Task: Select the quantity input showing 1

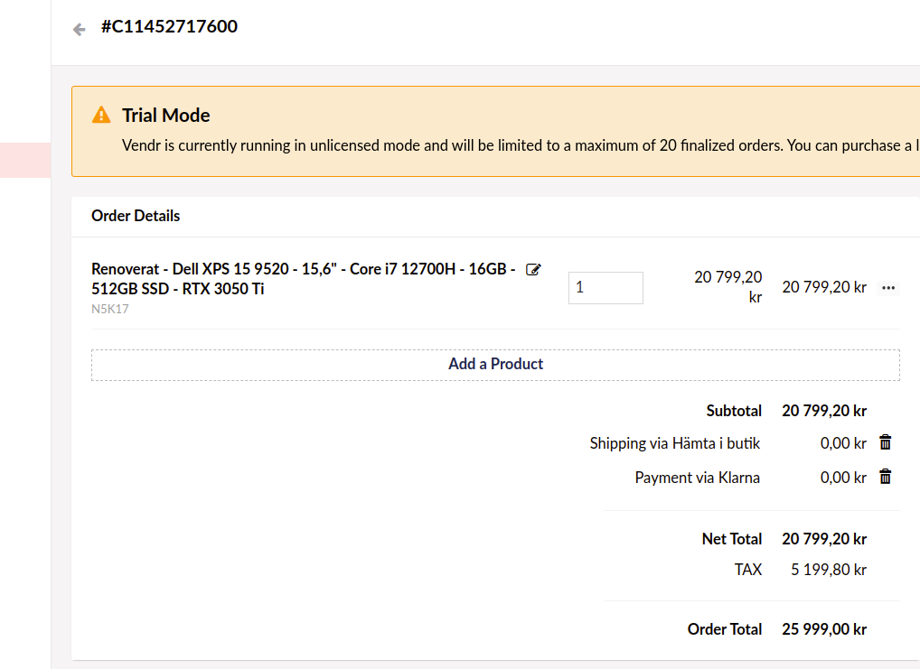Action: click(x=606, y=287)
